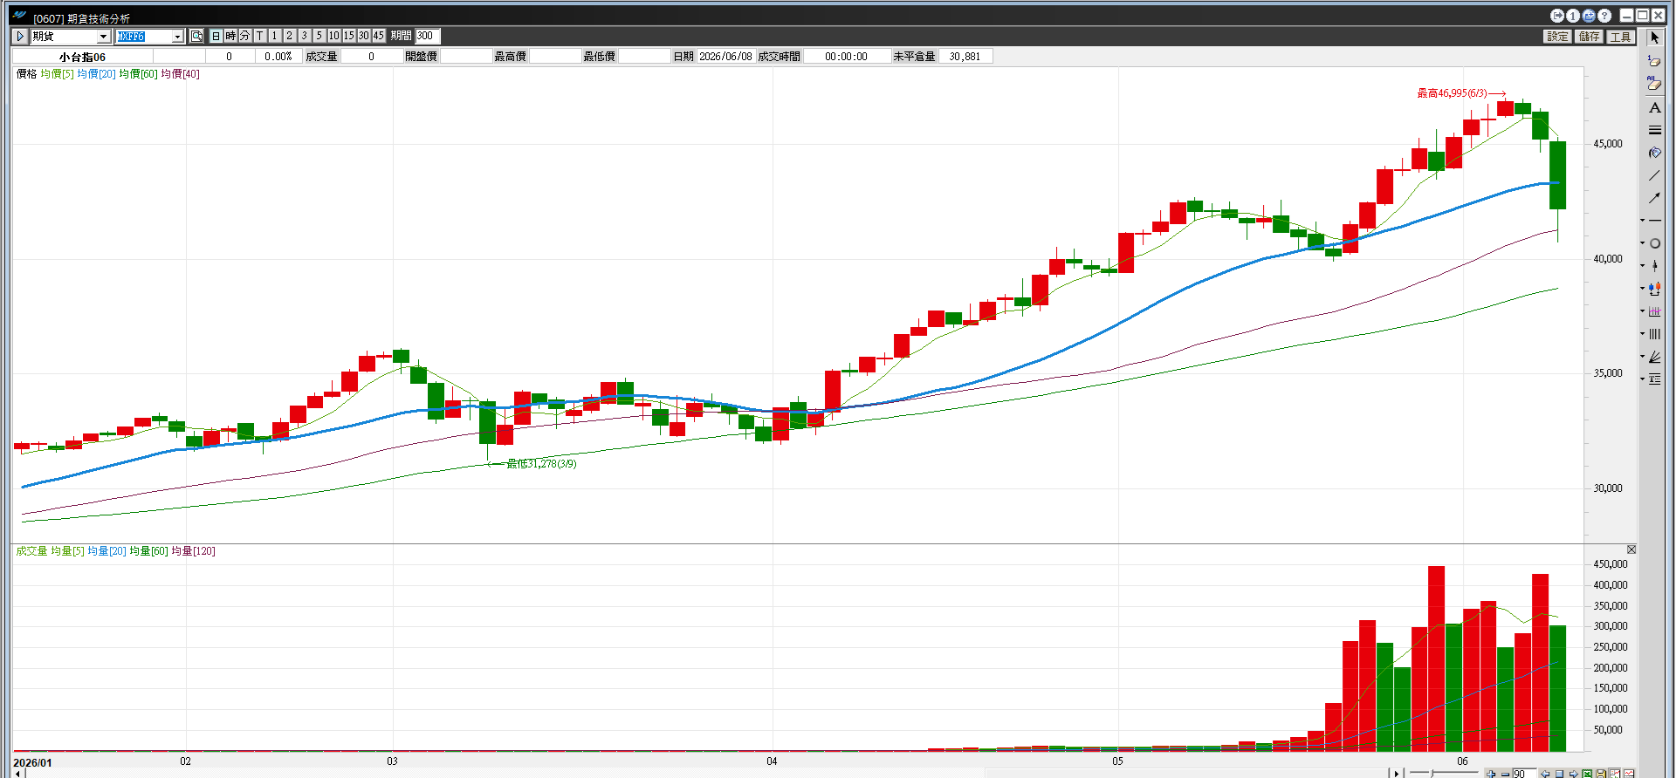Choose the erase-all drawings tool
1676x778 pixels.
1654,83
